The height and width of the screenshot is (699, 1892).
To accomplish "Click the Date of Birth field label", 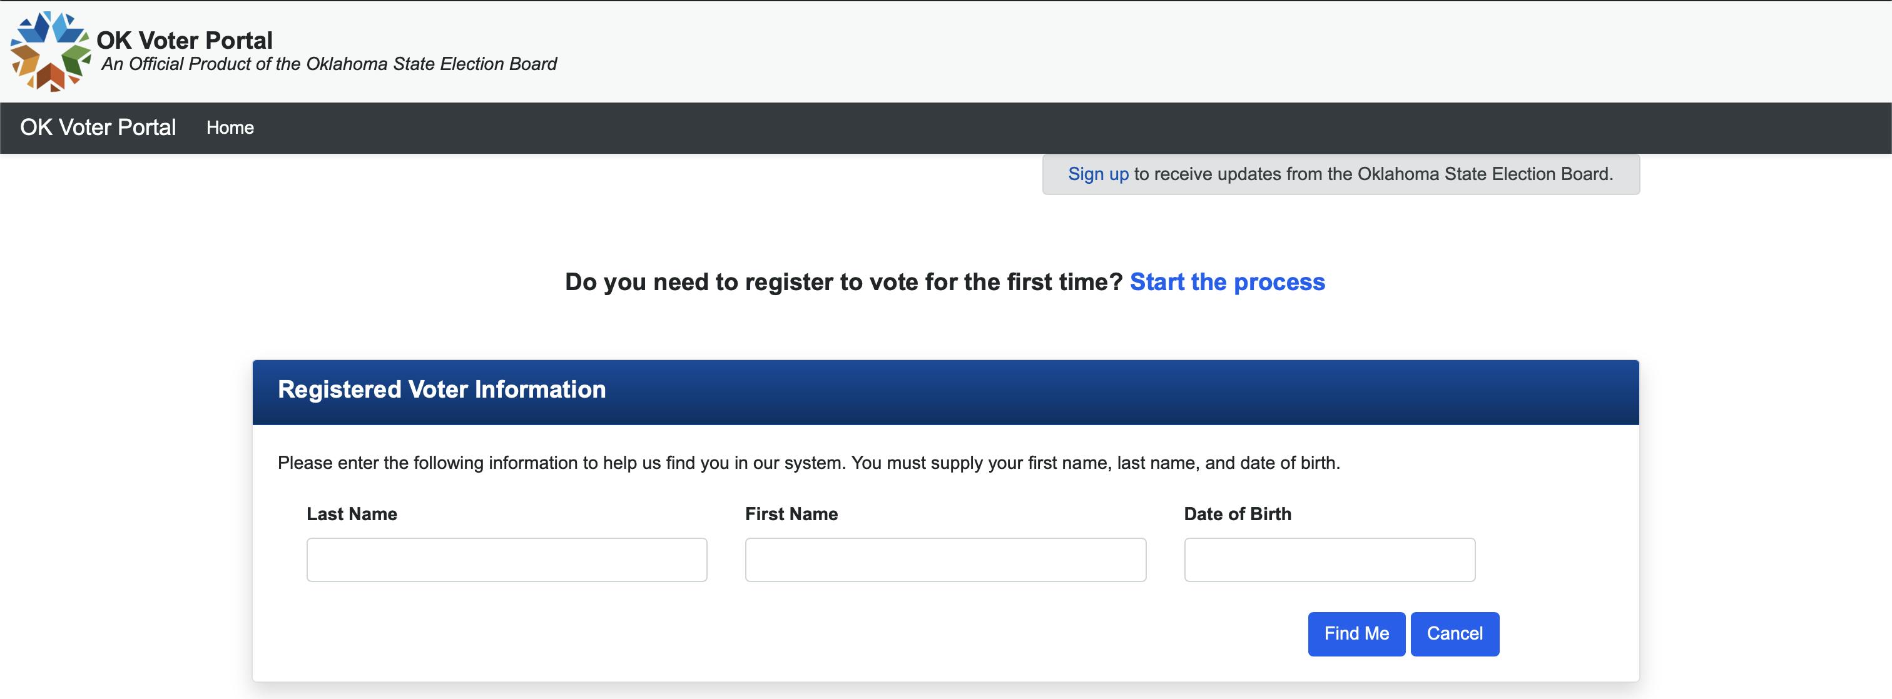I will (x=1238, y=514).
